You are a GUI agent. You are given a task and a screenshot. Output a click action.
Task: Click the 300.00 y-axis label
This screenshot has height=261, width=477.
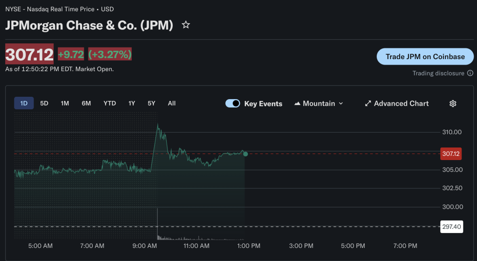click(x=453, y=207)
